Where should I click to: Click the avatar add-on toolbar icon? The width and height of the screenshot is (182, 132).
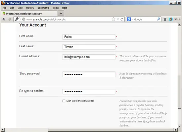171,19
